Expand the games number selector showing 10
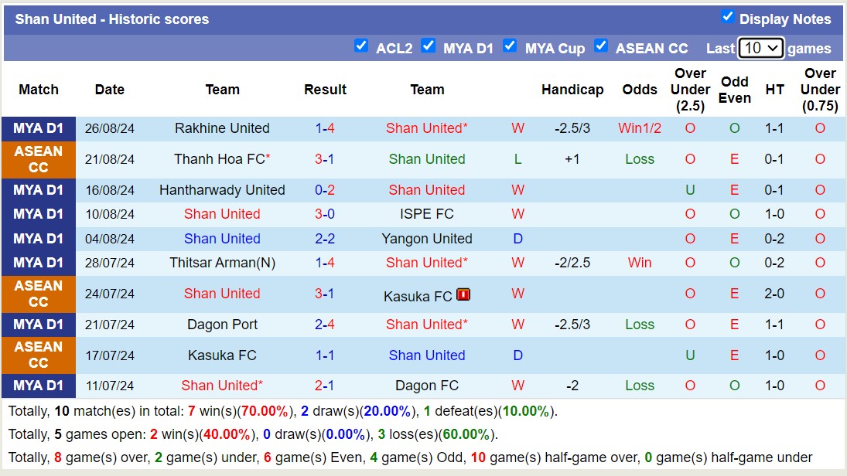Screen dimensions: 847x476 coord(760,47)
